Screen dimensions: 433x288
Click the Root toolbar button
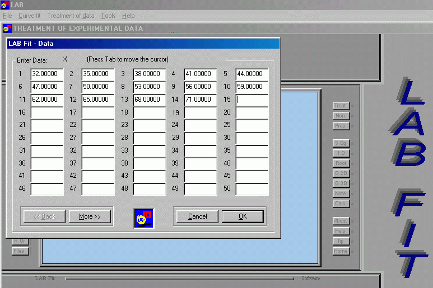pos(341,163)
